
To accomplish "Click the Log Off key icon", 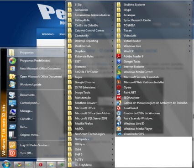I will coord(12,145).
